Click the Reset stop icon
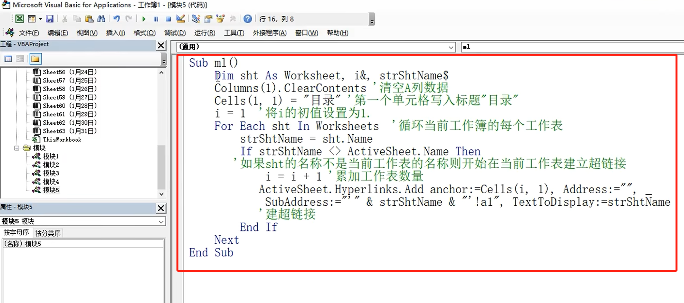This screenshot has height=303, width=684. tap(168, 19)
